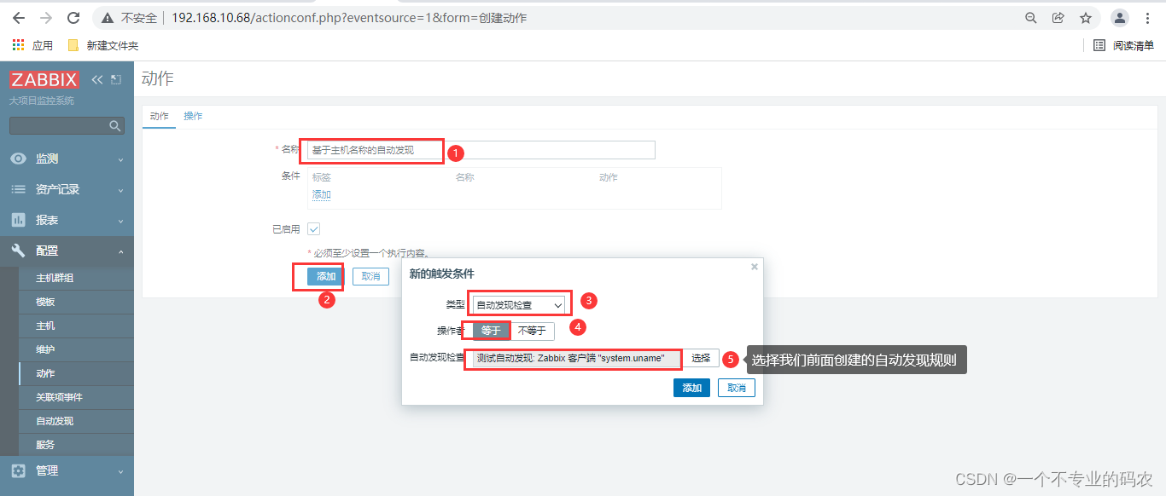
Task: Expand the 报表 sidebar section
Action: pos(67,220)
